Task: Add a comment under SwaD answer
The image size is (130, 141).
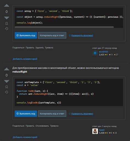Action: tap(25, 137)
